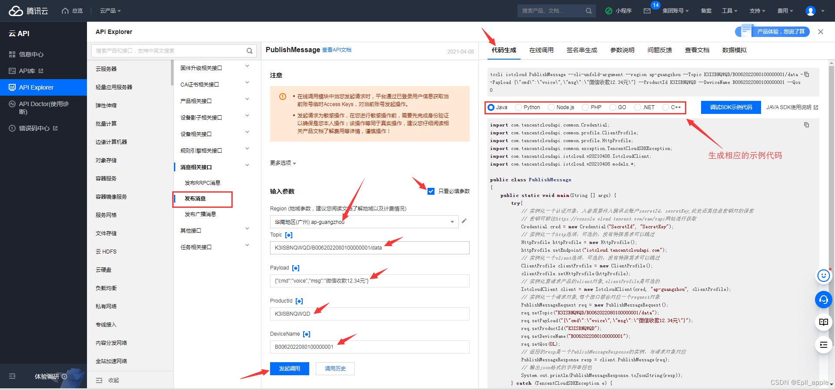The height and width of the screenshot is (390, 835).
Task: Select 发布广播消息 interface
Action: pos(200,214)
